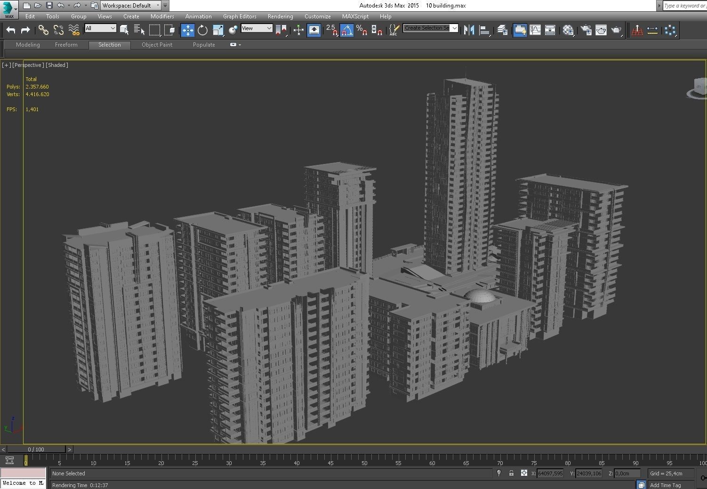707x489 pixels.
Task: Click the main toolbar Redo button
Action: point(25,30)
